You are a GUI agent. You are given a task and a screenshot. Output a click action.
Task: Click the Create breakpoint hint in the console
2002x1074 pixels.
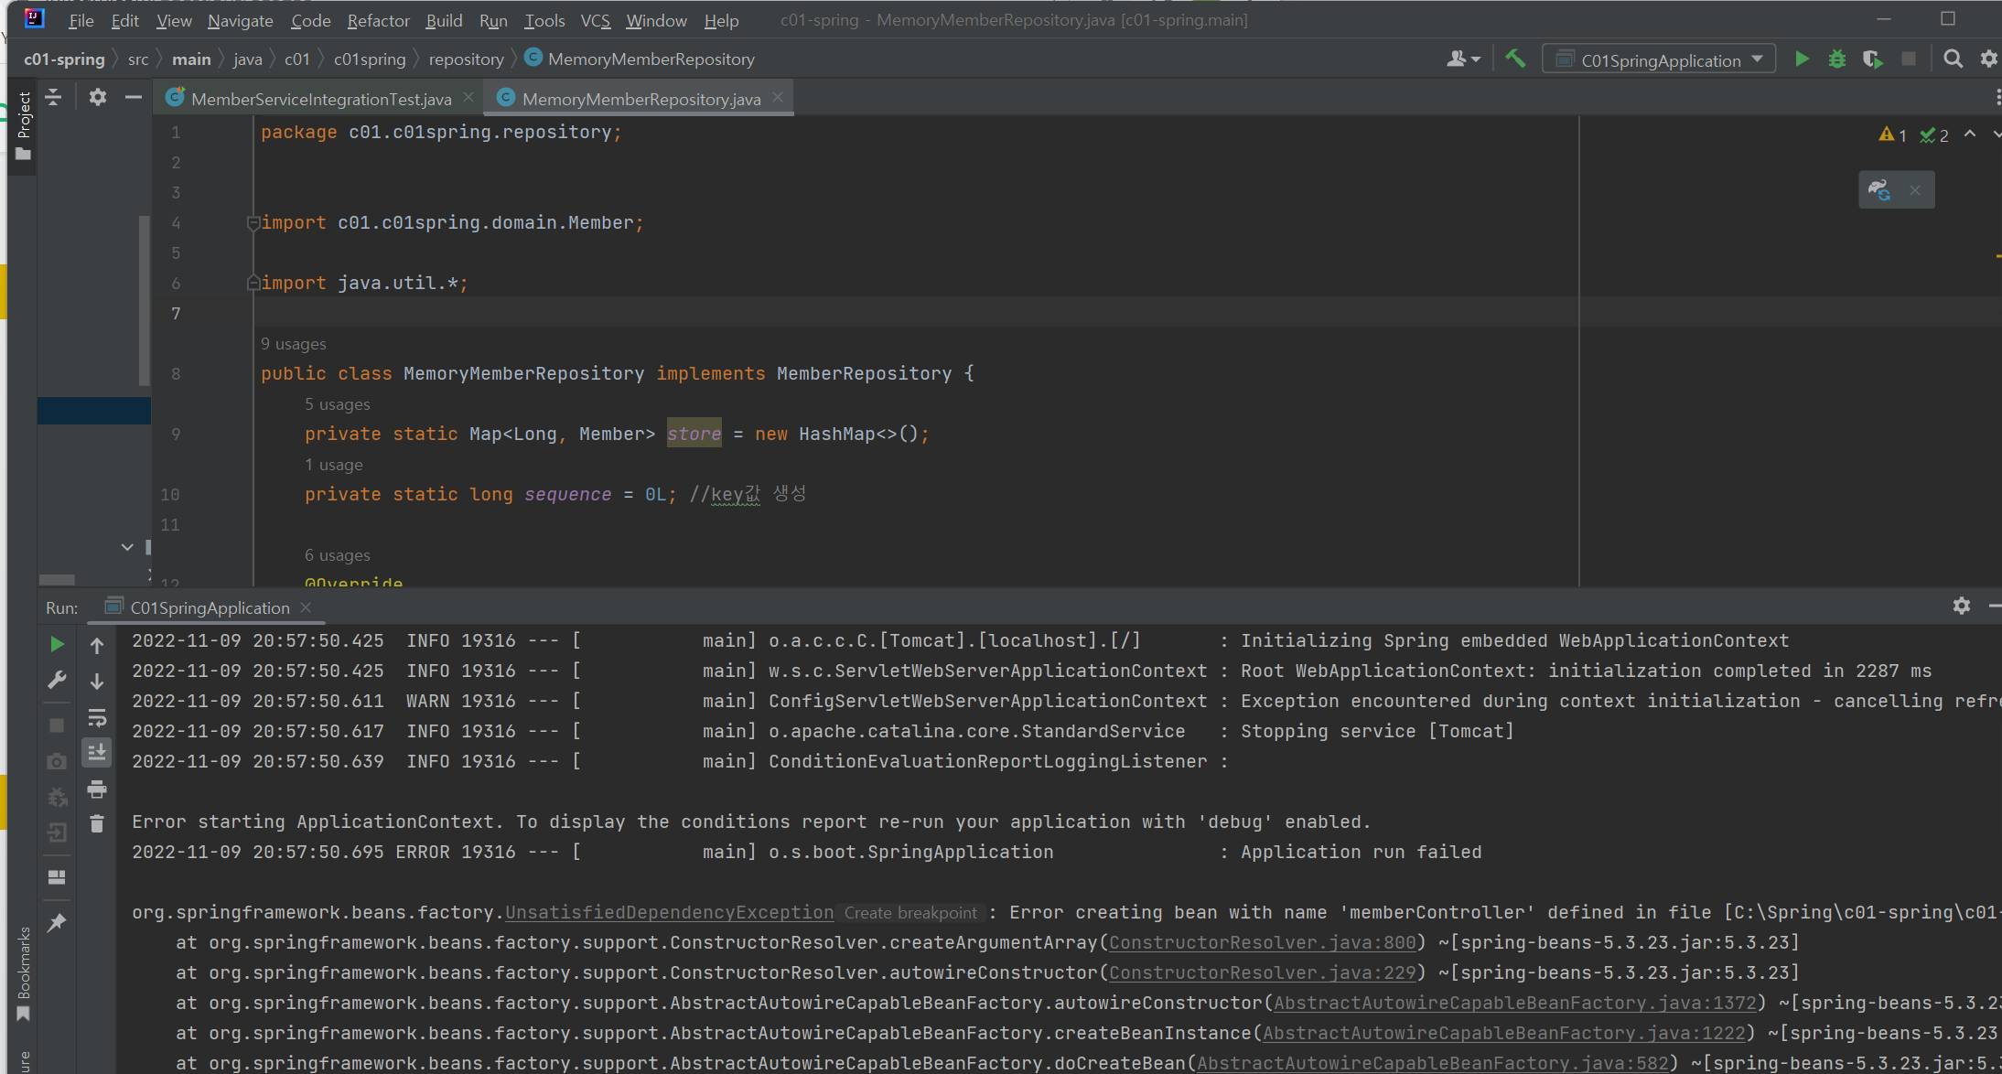(x=910, y=913)
